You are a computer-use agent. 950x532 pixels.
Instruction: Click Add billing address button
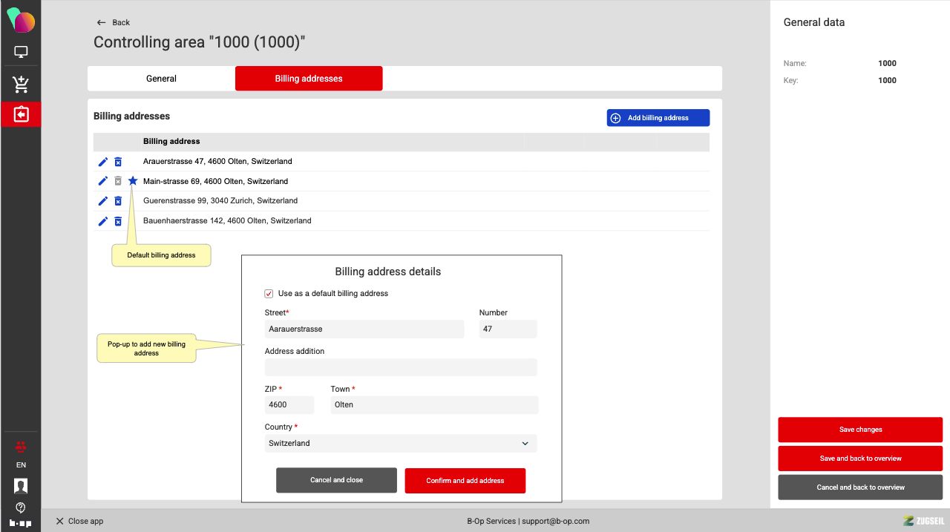[658, 118]
